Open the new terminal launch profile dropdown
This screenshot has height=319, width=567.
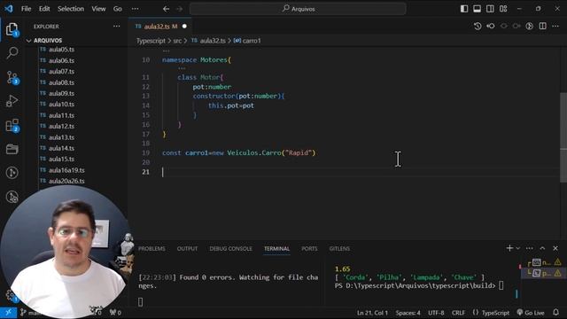517,248
